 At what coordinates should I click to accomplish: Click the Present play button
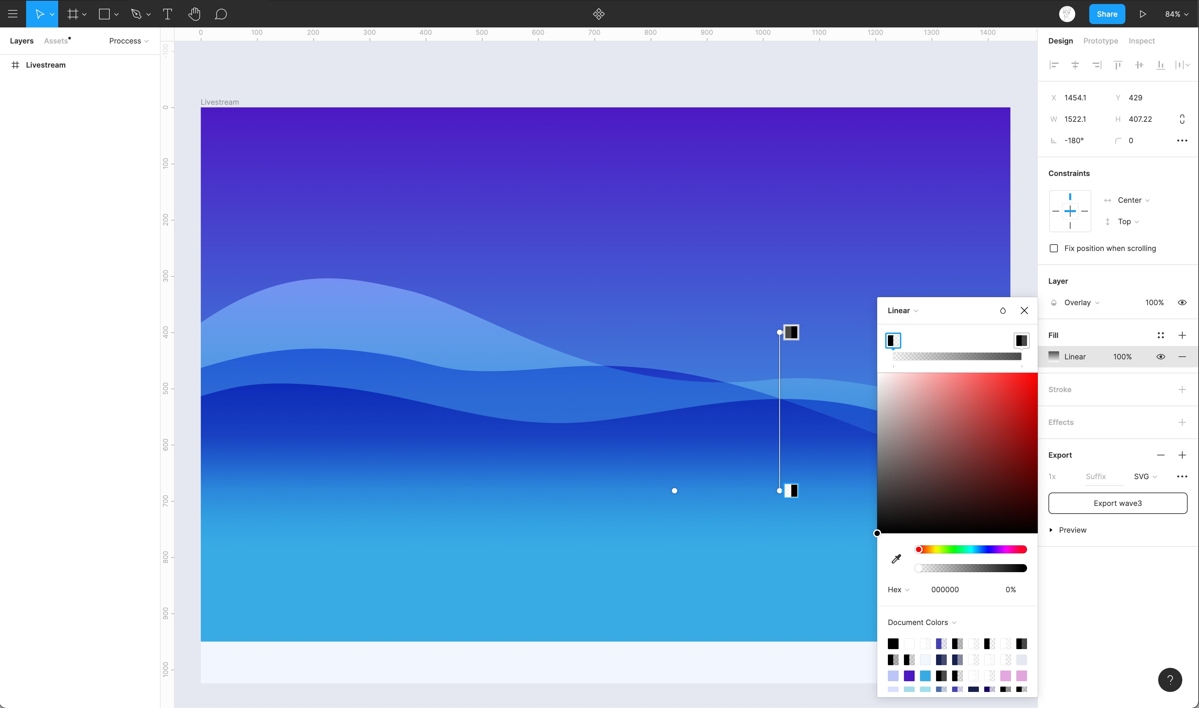[1143, 14]
